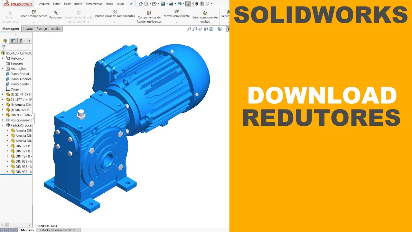Open the Inserir menu
The image size is (412, 232).
(x=78, y=4)
